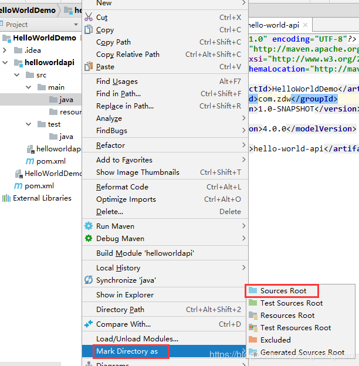Choose Directory Path menu entry
This screenshot has width=359, height=366.
[x=165, y=310]
